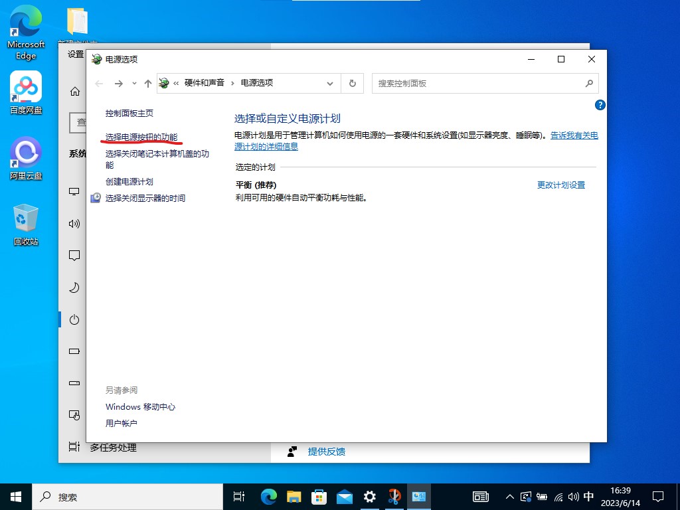680x510 pixels.
Task: Click Settings window home icon
Action: pyautogui.click(x=74, y=91)
